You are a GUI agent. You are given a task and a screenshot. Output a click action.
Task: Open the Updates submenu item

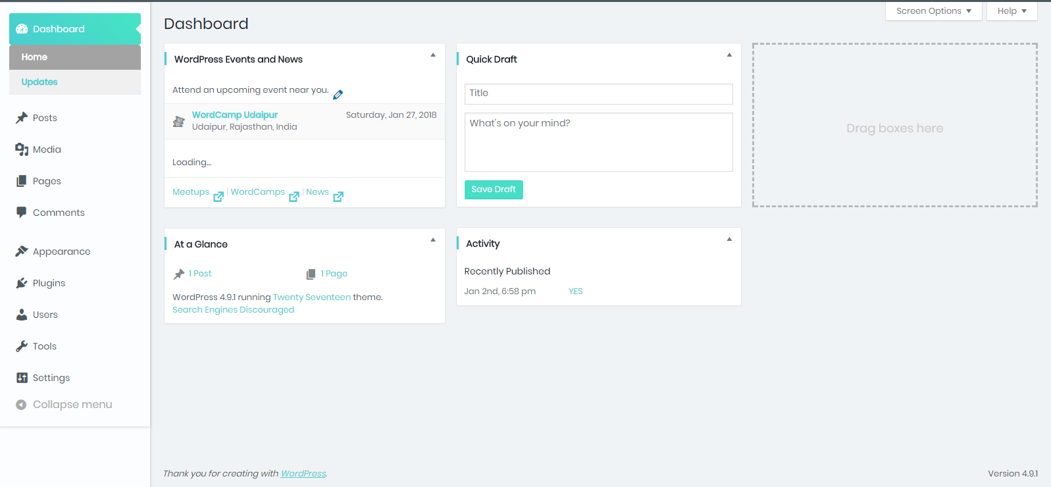click(x=75, y=82)
